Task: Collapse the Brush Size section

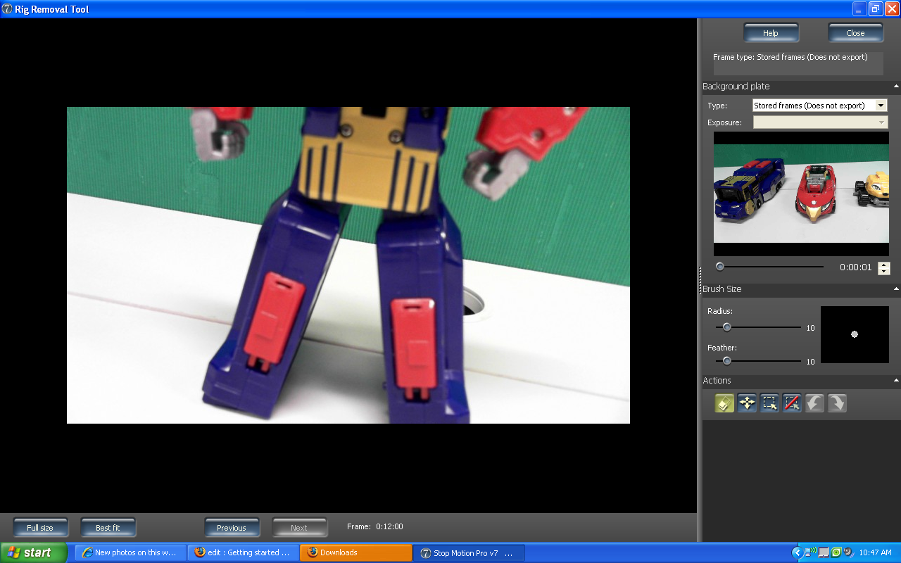Action: (896, 289)
